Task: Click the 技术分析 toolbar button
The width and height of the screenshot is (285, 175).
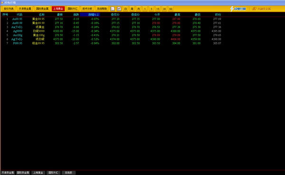Action: point(87,9)
